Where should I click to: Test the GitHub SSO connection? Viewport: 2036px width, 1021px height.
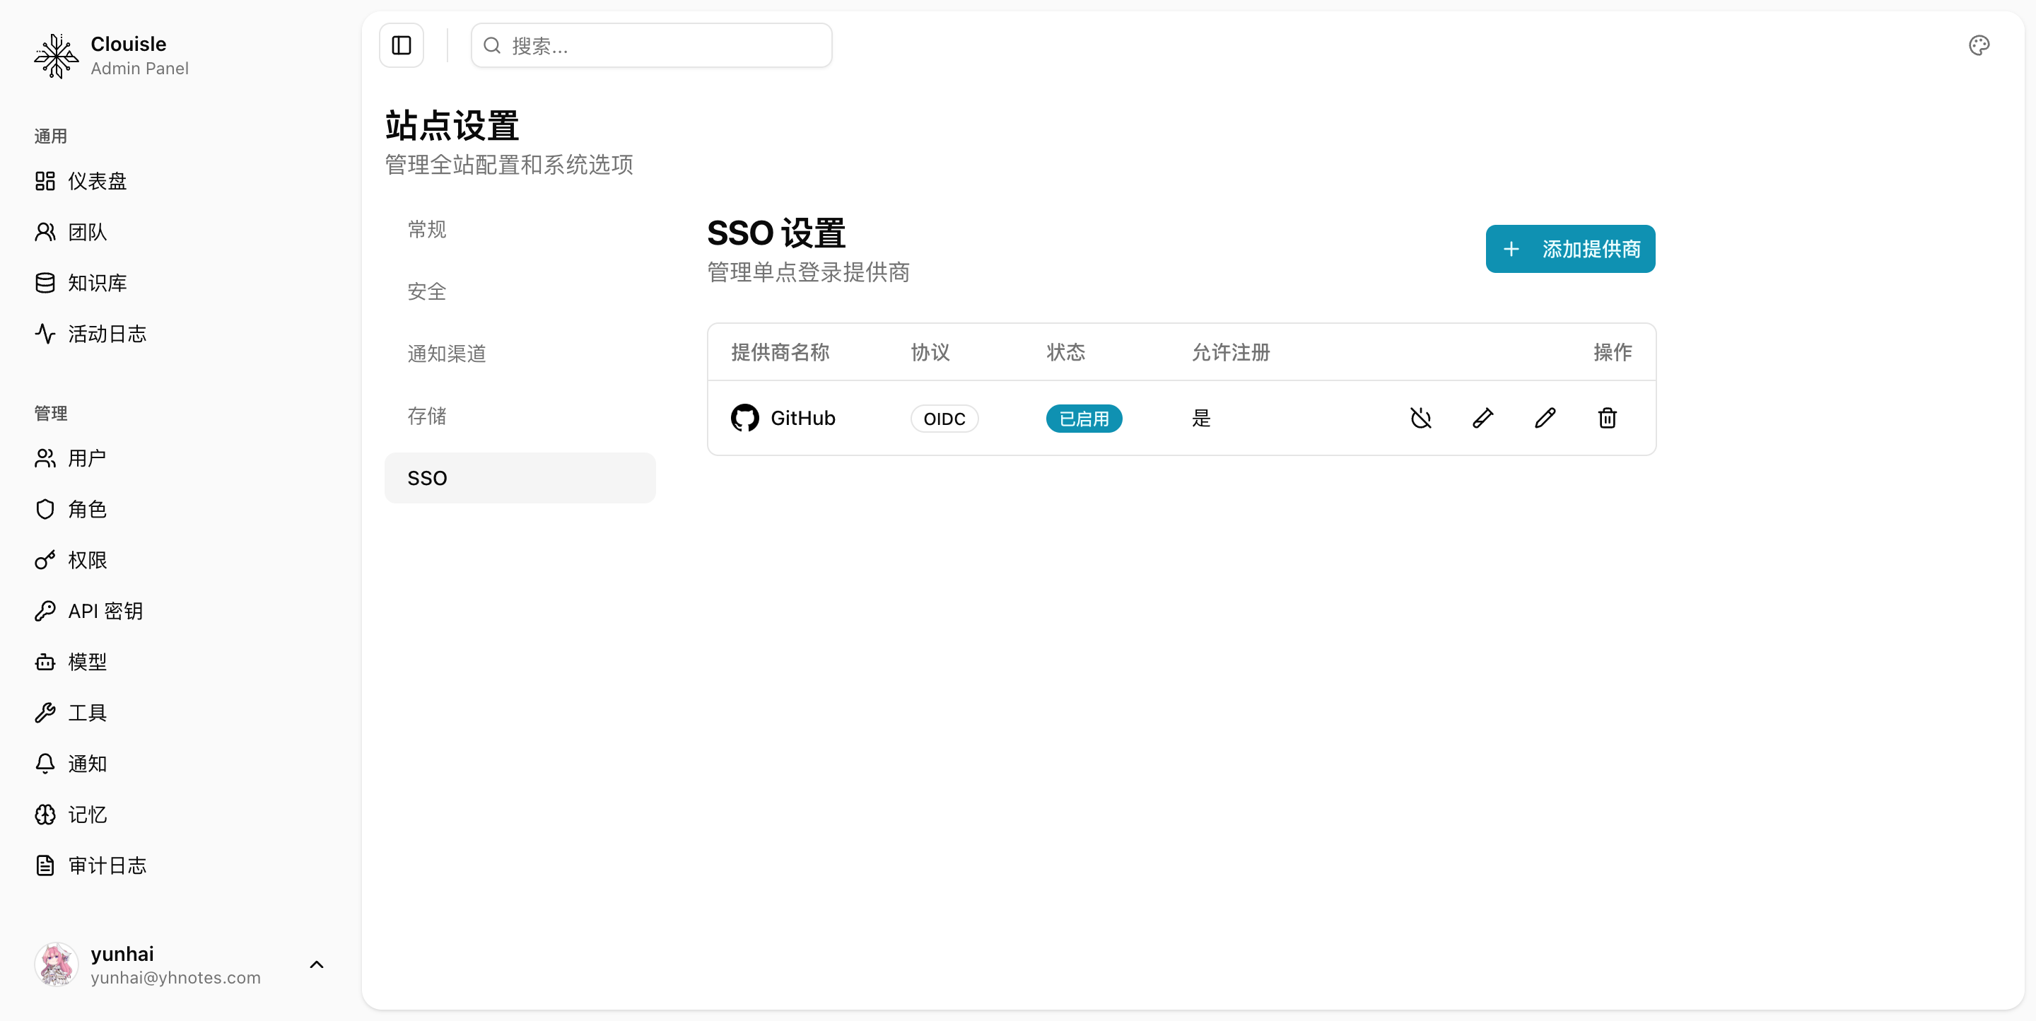[x=1482, y=418]
